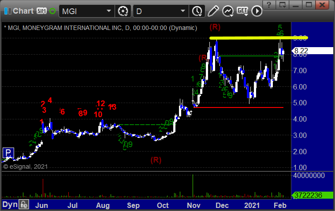The height and width of the screenshot is (211, 335).
Task: Click the tall green November volume bar
Action: (x=193, y=186)
